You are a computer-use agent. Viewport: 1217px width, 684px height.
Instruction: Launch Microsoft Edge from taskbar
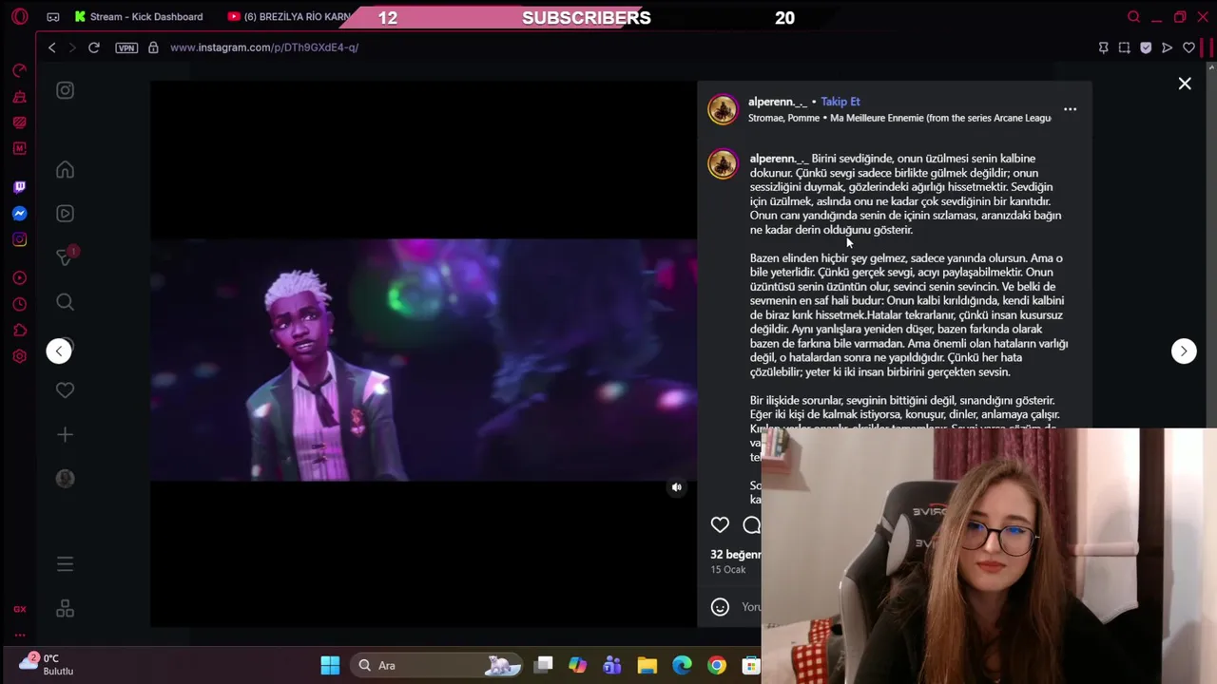[x=682, y=665]
